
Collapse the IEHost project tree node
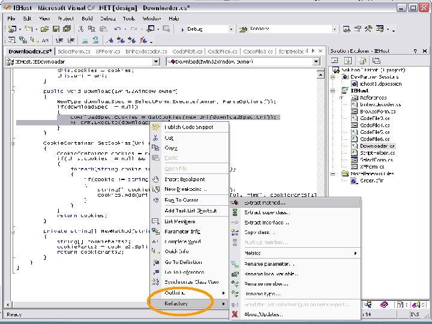click(x=333, y=91)
